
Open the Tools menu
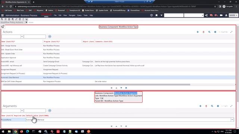tap(86, 15)
